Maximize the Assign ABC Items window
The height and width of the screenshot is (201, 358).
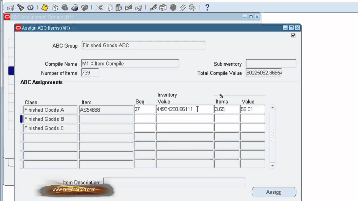tap(291, 28)
